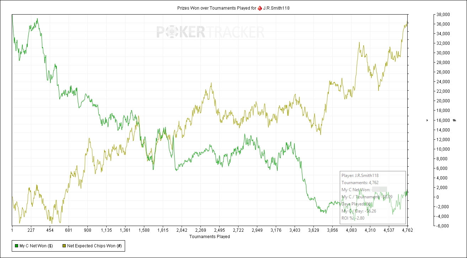
Task: Toggle 'Net Expected Chips Won (#)' legend entry
Action: click(x=92, y=246)
